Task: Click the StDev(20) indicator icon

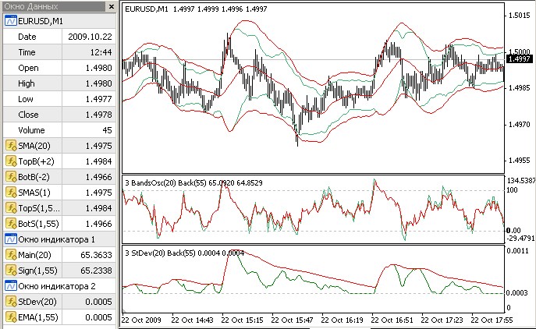Action: point(11,301)
